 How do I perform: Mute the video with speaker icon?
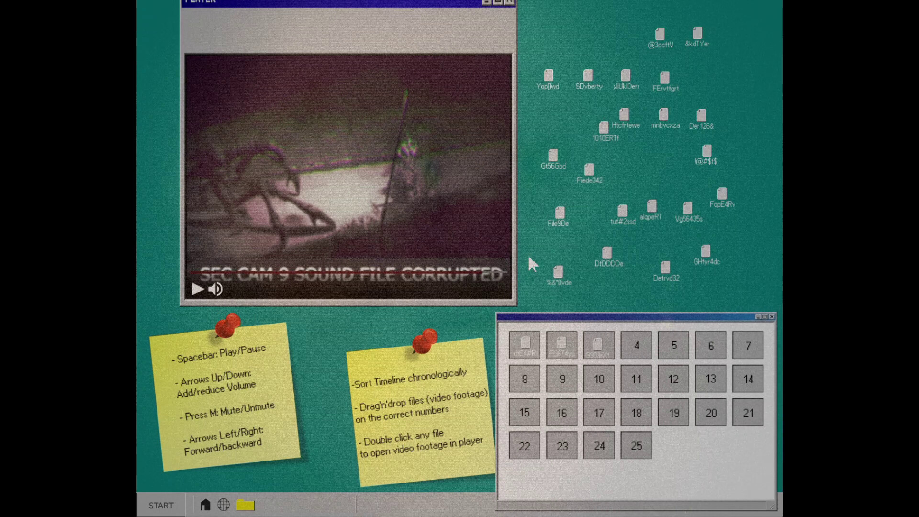tap(215, 289)
